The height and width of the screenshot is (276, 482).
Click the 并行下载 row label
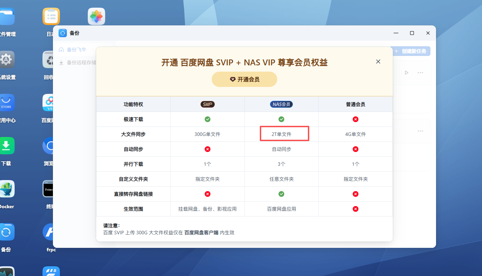[x=133, y=164]
